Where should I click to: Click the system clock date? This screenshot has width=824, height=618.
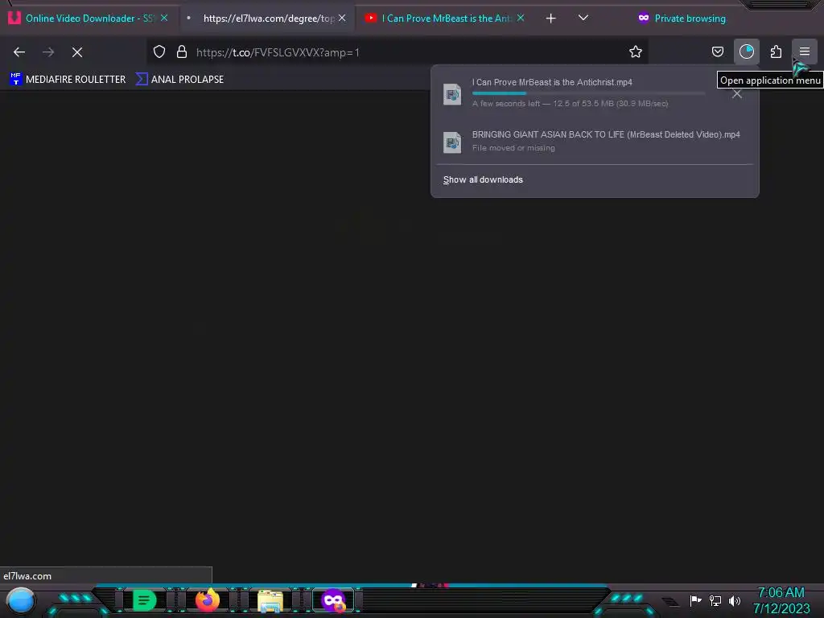781,608
